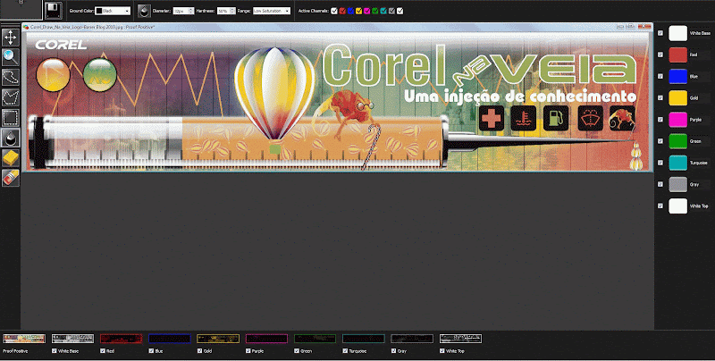
Task: Toggle the red Active Channels checkbox
Action: coord(342,11)
